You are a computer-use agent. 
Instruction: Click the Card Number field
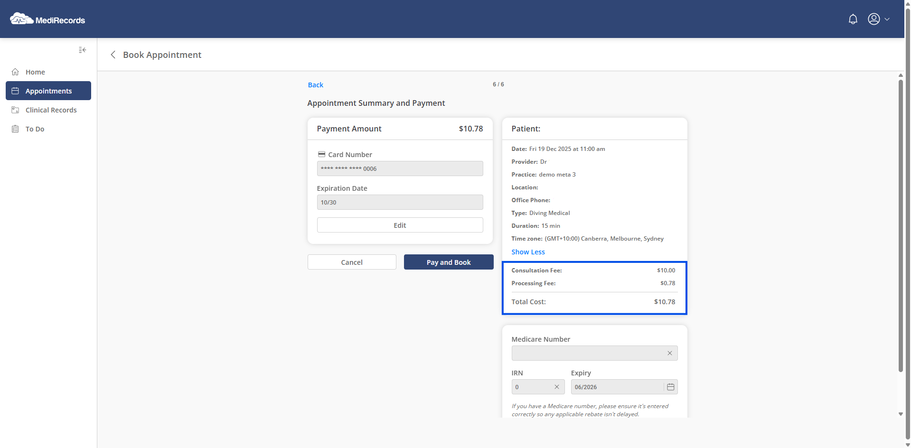(400, 168)
